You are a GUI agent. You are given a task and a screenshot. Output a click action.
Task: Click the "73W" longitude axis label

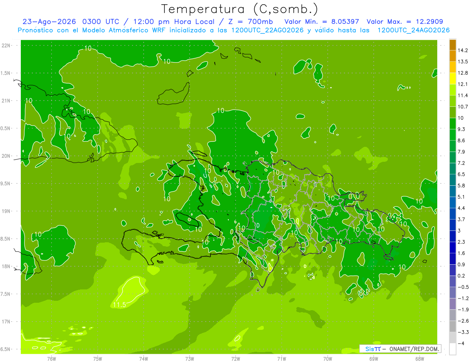tap(190, 359)
